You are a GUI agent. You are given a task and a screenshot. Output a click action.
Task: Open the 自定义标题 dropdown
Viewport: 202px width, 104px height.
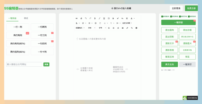[127, 23]
